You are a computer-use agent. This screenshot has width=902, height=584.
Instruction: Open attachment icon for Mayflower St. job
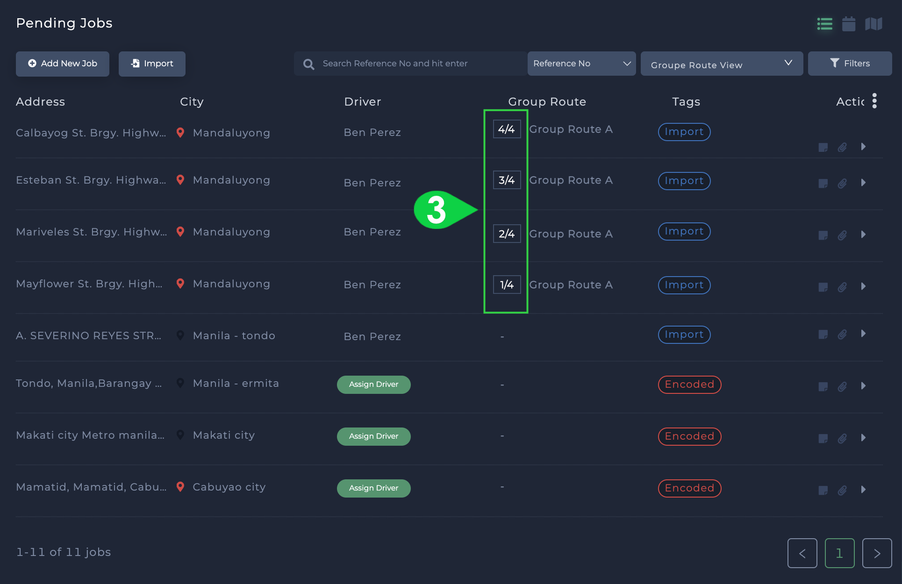click(842, 287)
